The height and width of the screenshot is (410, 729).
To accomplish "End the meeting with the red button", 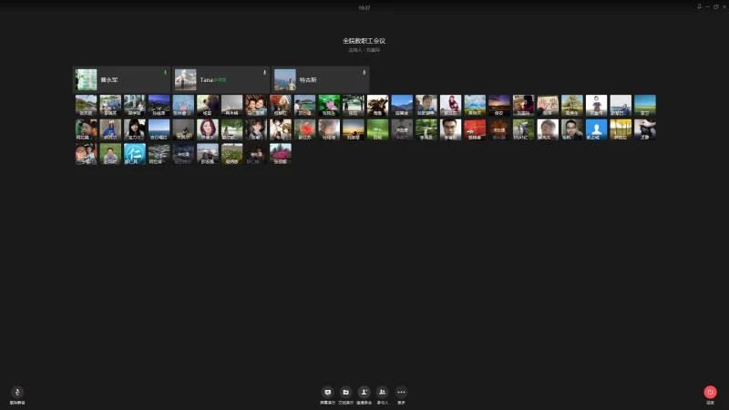I will pos(710,393).
